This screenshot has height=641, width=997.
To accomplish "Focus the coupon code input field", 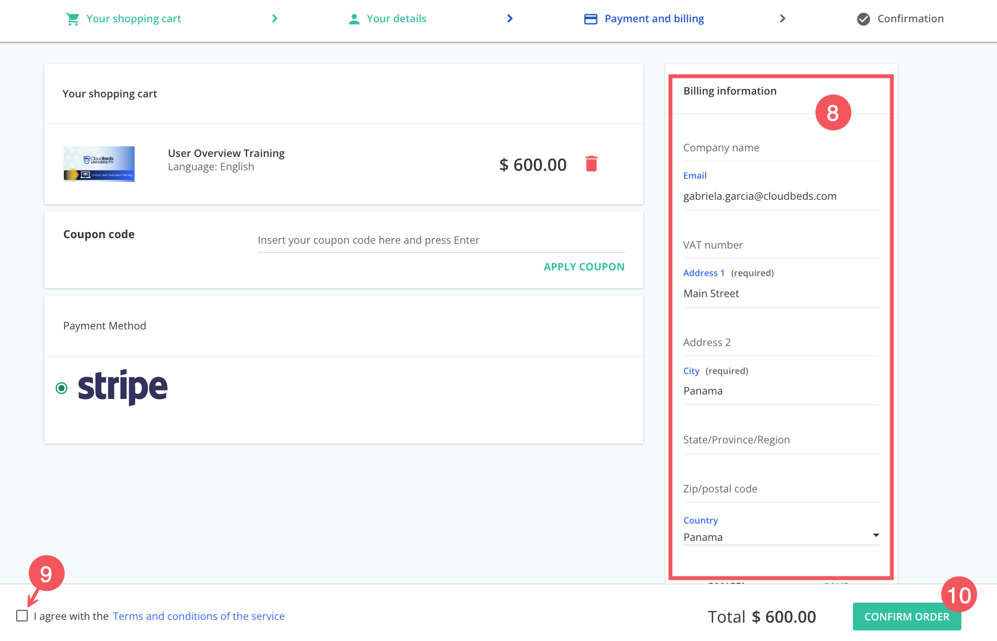I will click(x=441, y=240).
